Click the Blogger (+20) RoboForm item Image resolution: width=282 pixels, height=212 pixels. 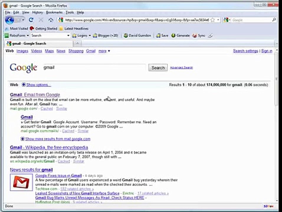click(x=106, y=36)
